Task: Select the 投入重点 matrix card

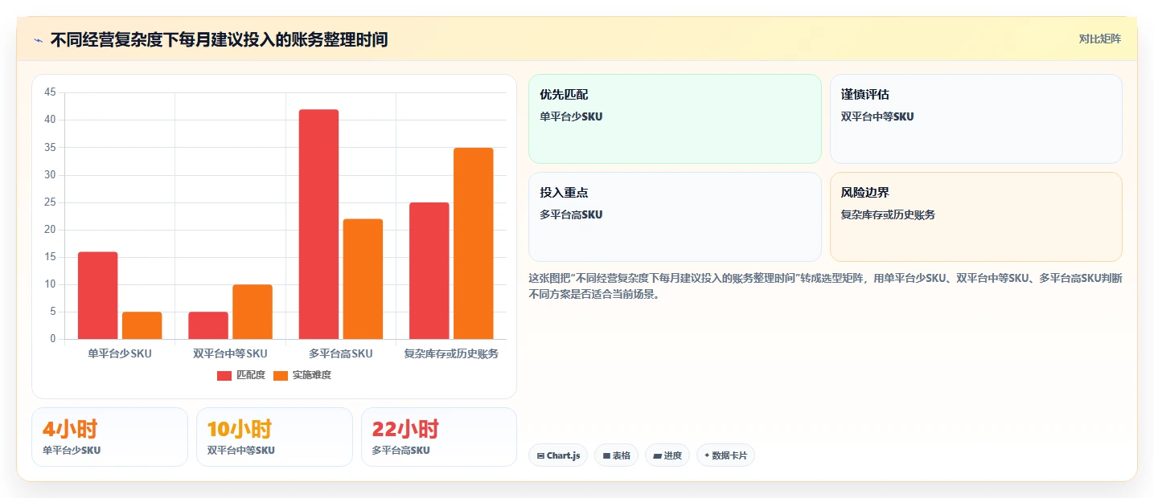Action: [x=675, y=217]
